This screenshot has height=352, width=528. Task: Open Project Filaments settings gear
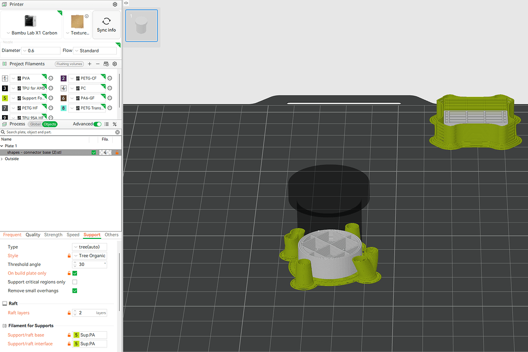click(115, 64)
